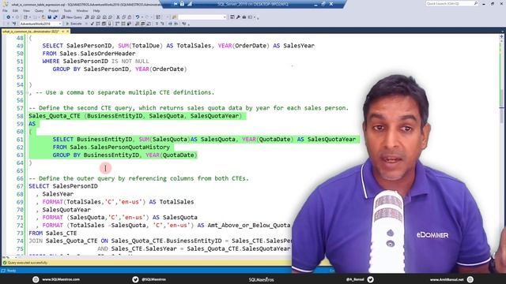Open the Window menu
Screen dimensions: 506x284
[x=82, y=10]
